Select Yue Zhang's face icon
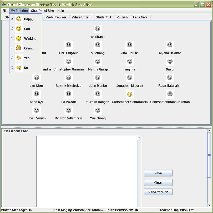 [98, 110]
